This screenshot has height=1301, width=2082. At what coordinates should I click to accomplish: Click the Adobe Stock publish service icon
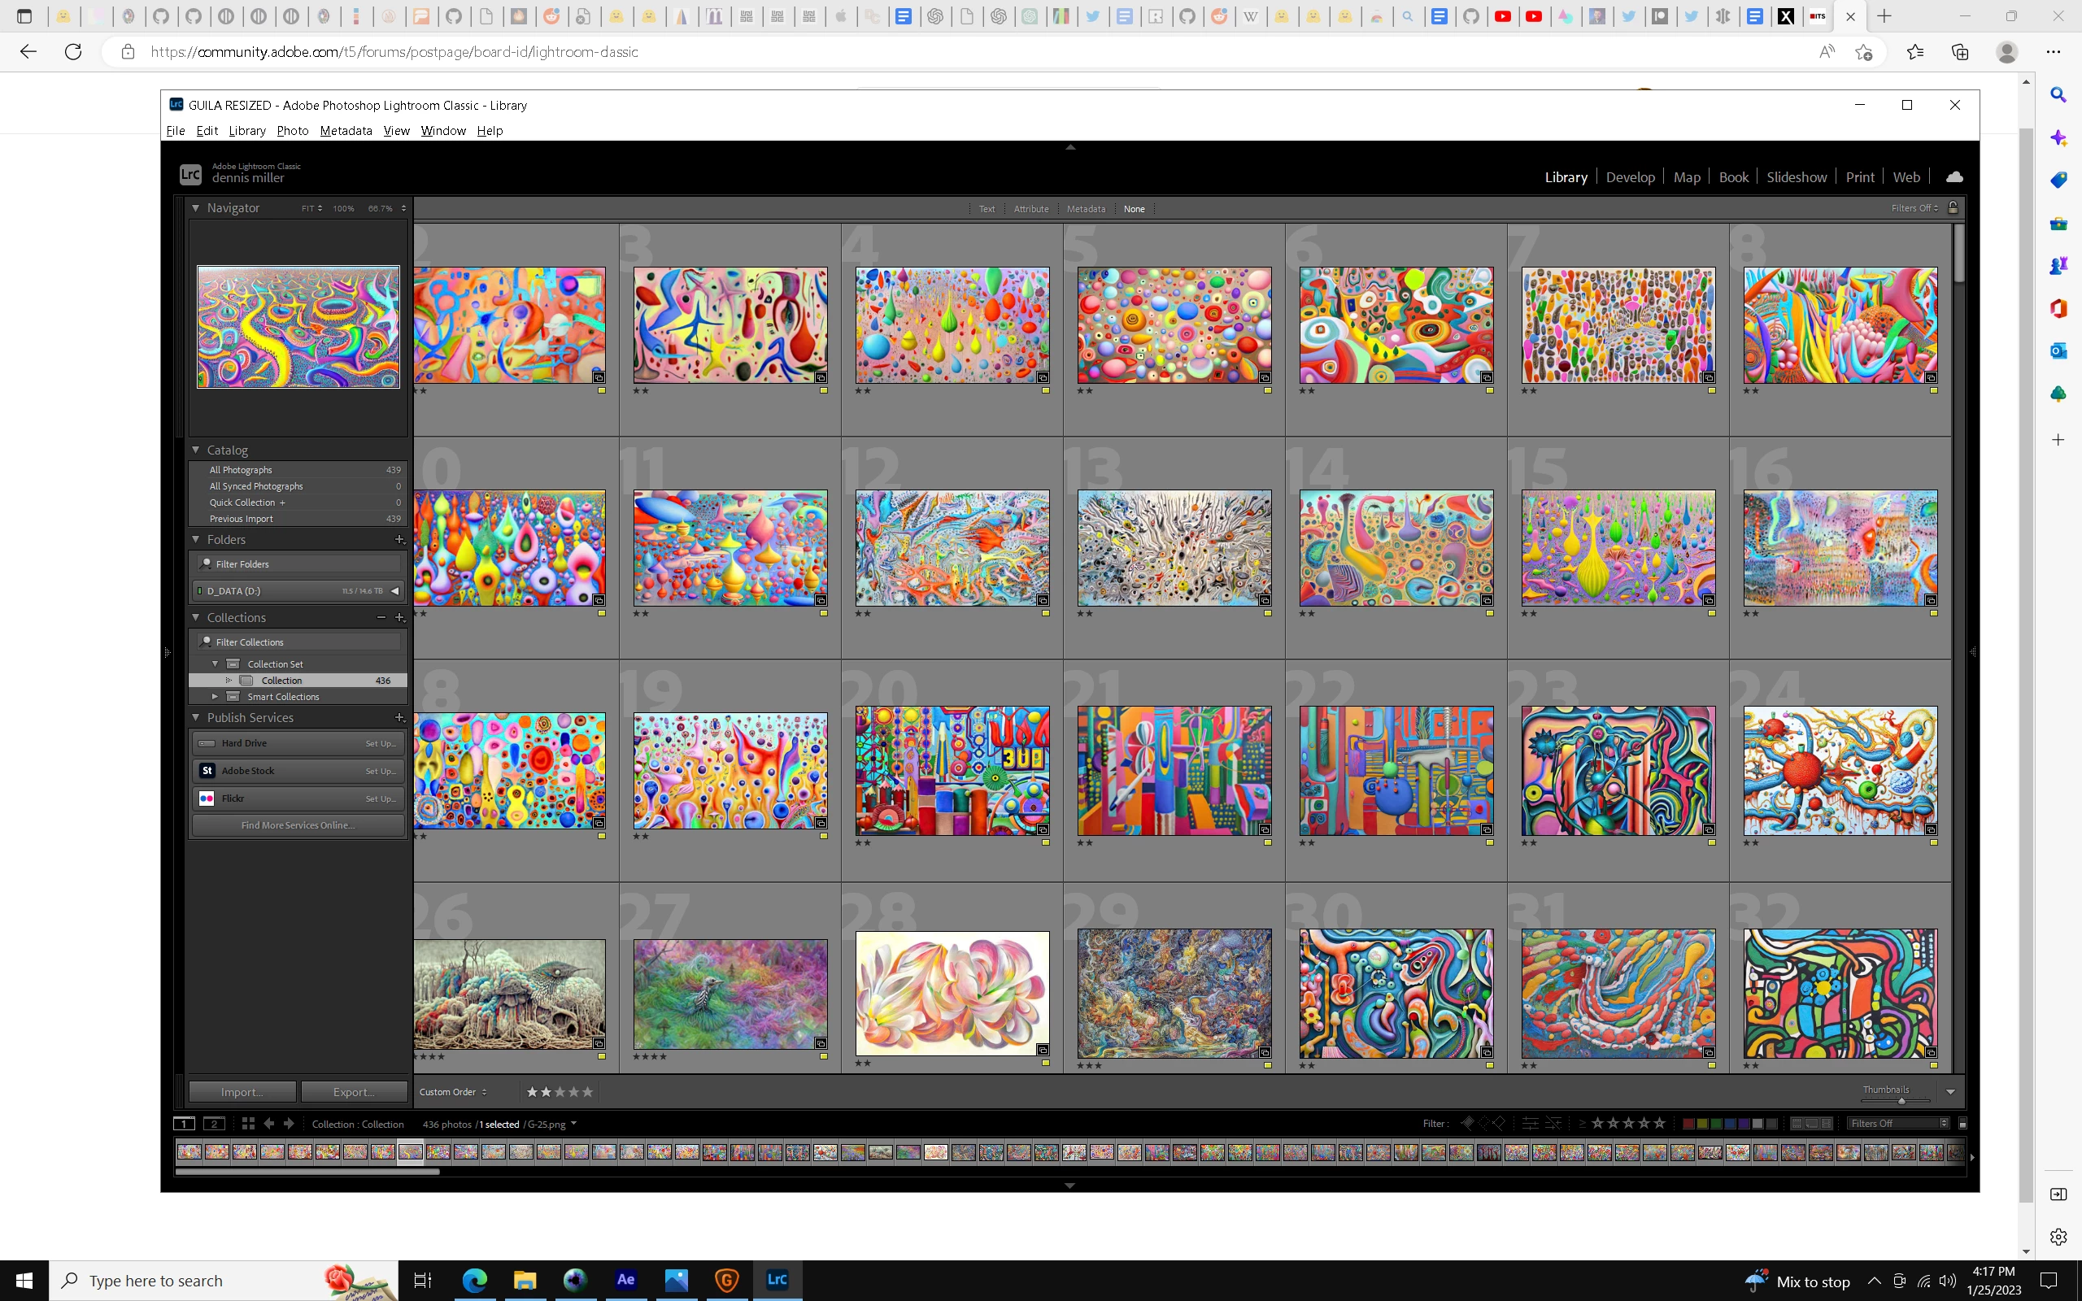[207, 771]
